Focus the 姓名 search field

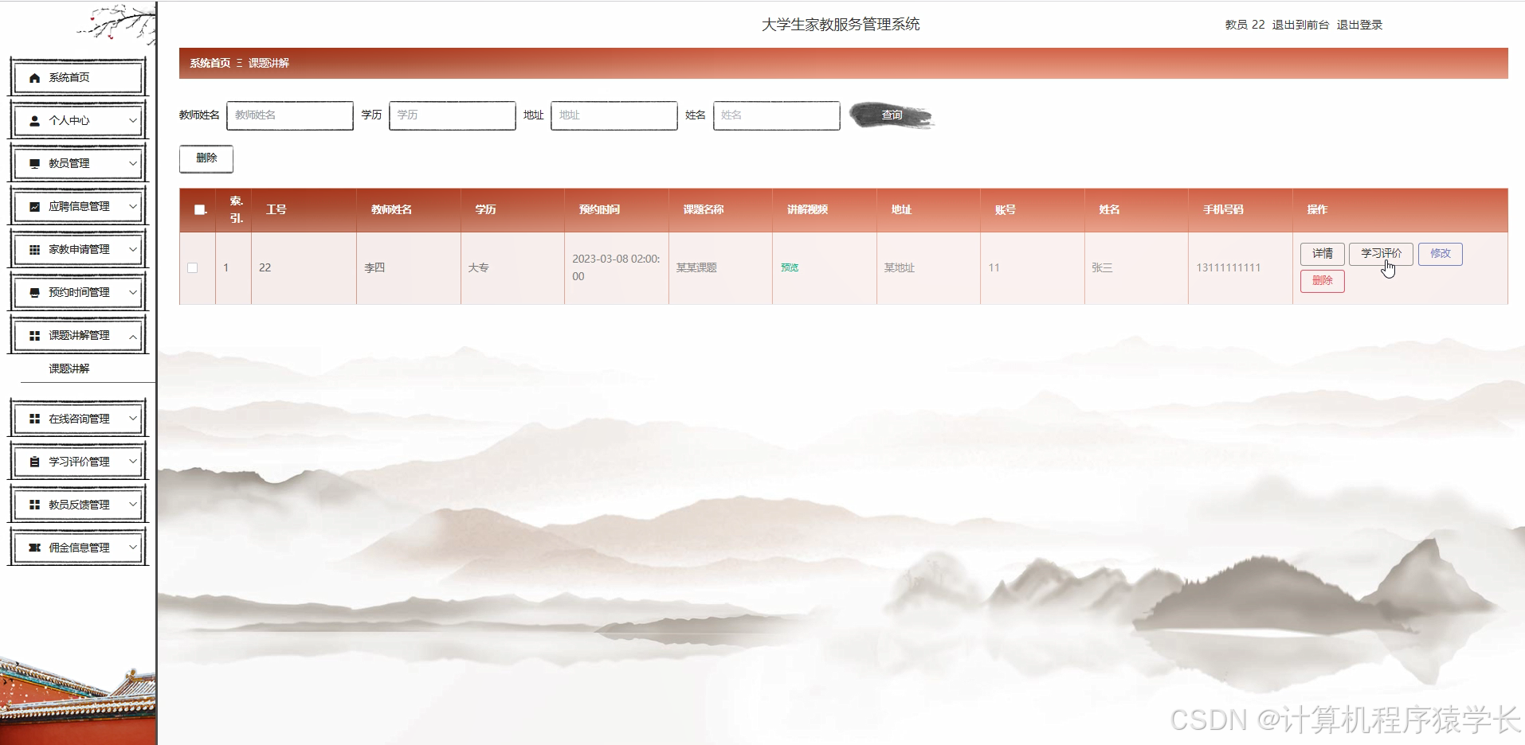click(x=777, y=115)
